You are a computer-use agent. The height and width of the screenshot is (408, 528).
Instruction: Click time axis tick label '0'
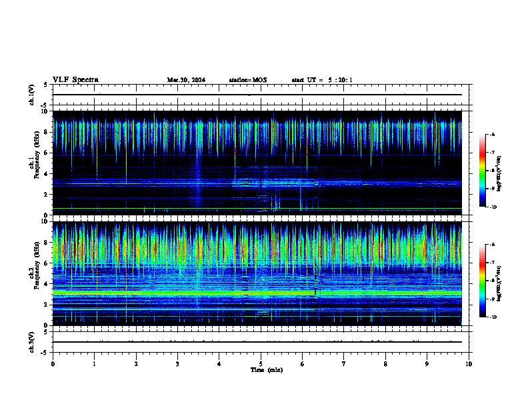(x=53, y=364)
